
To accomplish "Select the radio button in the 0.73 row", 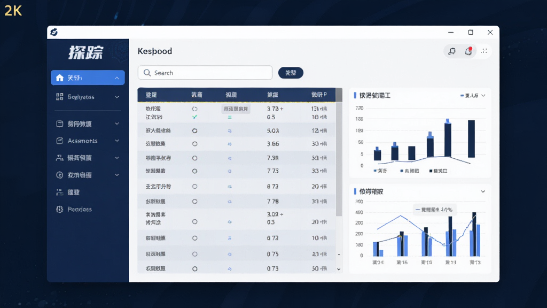I will 194,269.
